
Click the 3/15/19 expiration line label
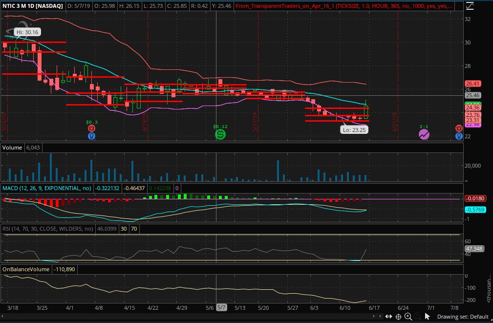4,121
